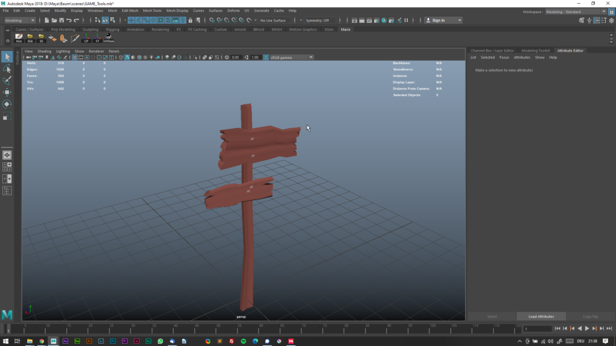616x346 pixels.
Task: Activate the Paint Selection tool
Action: click(7, 80)
